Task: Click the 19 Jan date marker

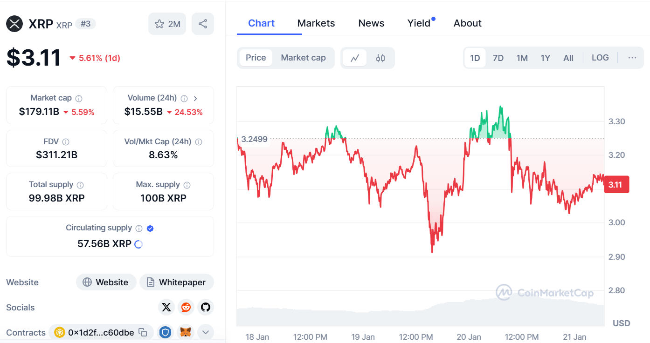Action: (363, 336)
